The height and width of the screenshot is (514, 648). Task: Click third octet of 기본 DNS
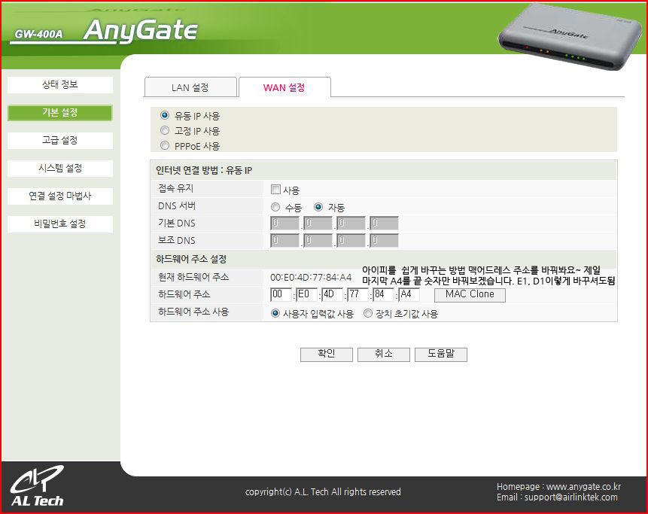(x=351, y=223)
